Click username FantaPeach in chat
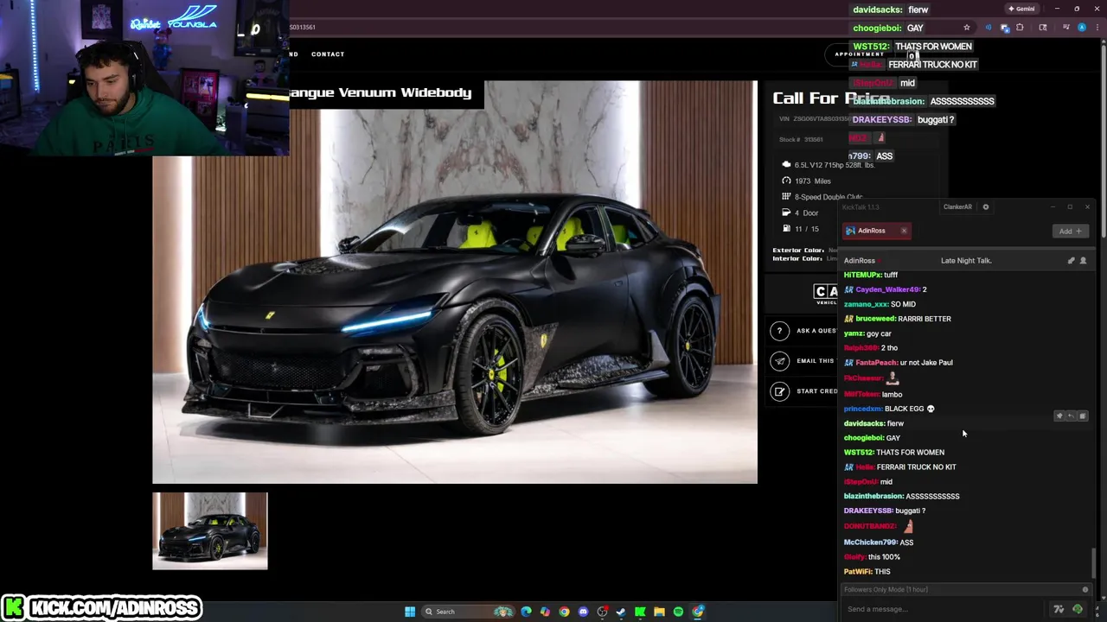 (x=876, y=363)
